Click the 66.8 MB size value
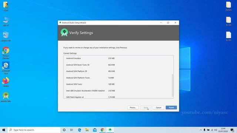The image size is (237, 133). (x=111, y=65)
